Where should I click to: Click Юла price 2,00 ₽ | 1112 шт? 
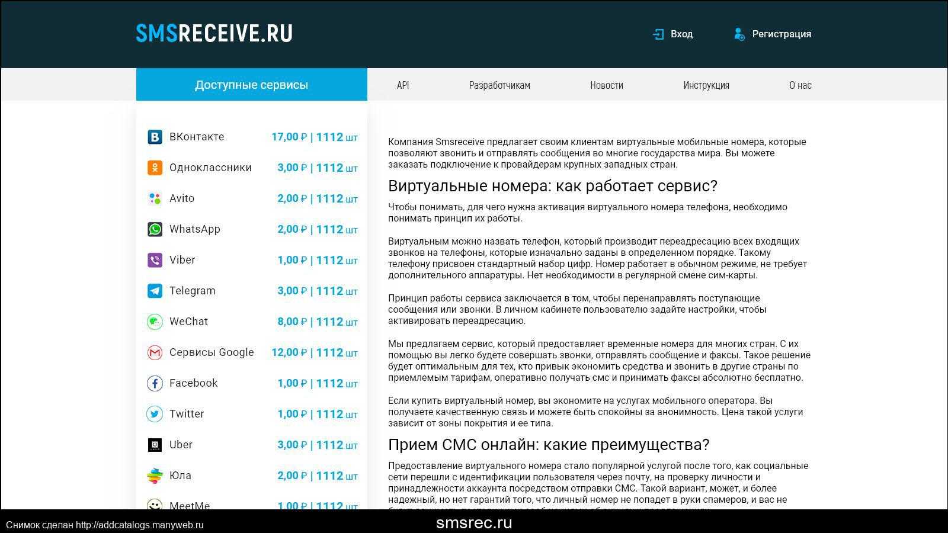point(318,476)
